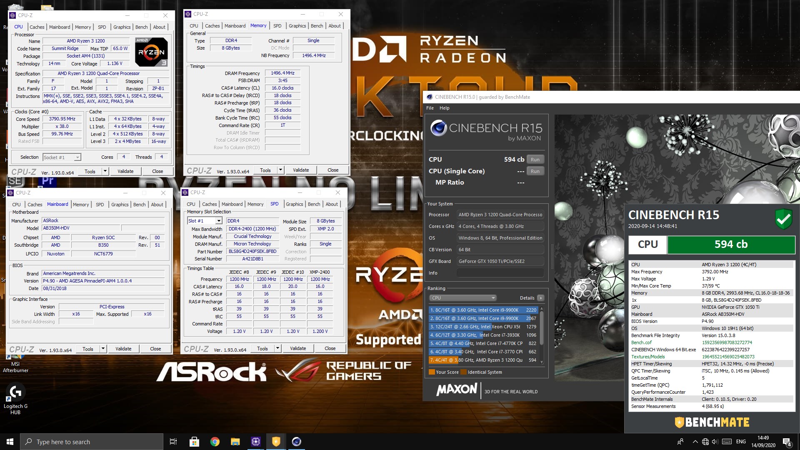Switch to Bench tab in SPD window
This screenshot has height=450, width=800.
pyautogui.click(x=314, y=204)
